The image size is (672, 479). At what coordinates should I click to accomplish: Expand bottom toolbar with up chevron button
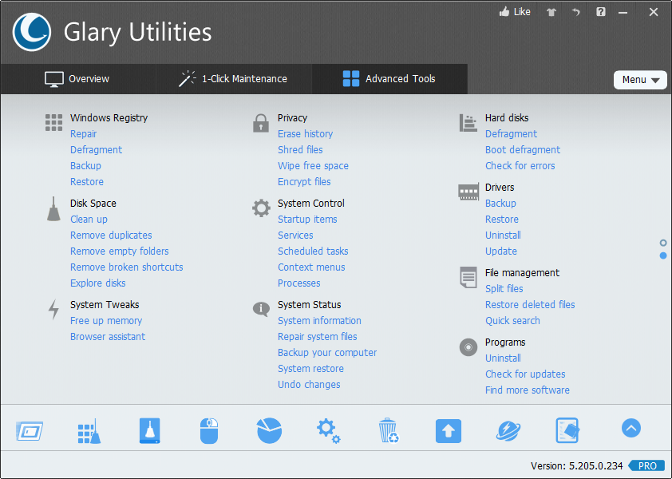click(631, 428)
